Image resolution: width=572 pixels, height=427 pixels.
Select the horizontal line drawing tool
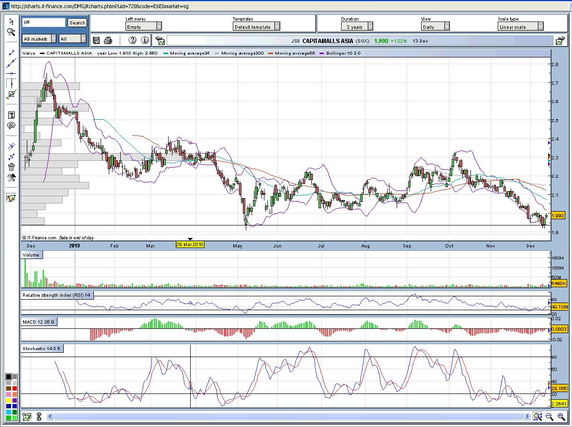pyautogui.click(x=11, y=74)
